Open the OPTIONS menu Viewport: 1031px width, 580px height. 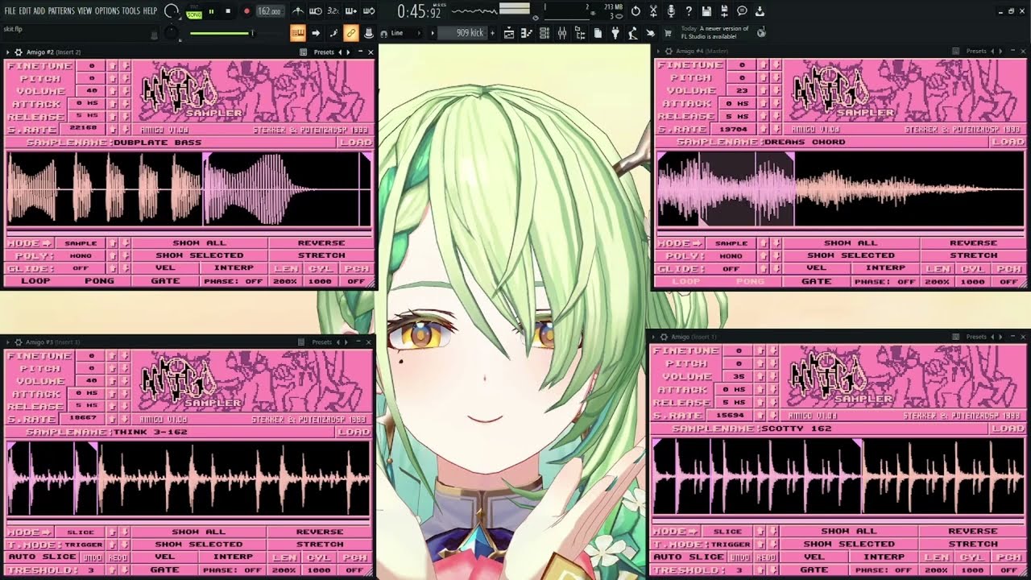(107, 11)
